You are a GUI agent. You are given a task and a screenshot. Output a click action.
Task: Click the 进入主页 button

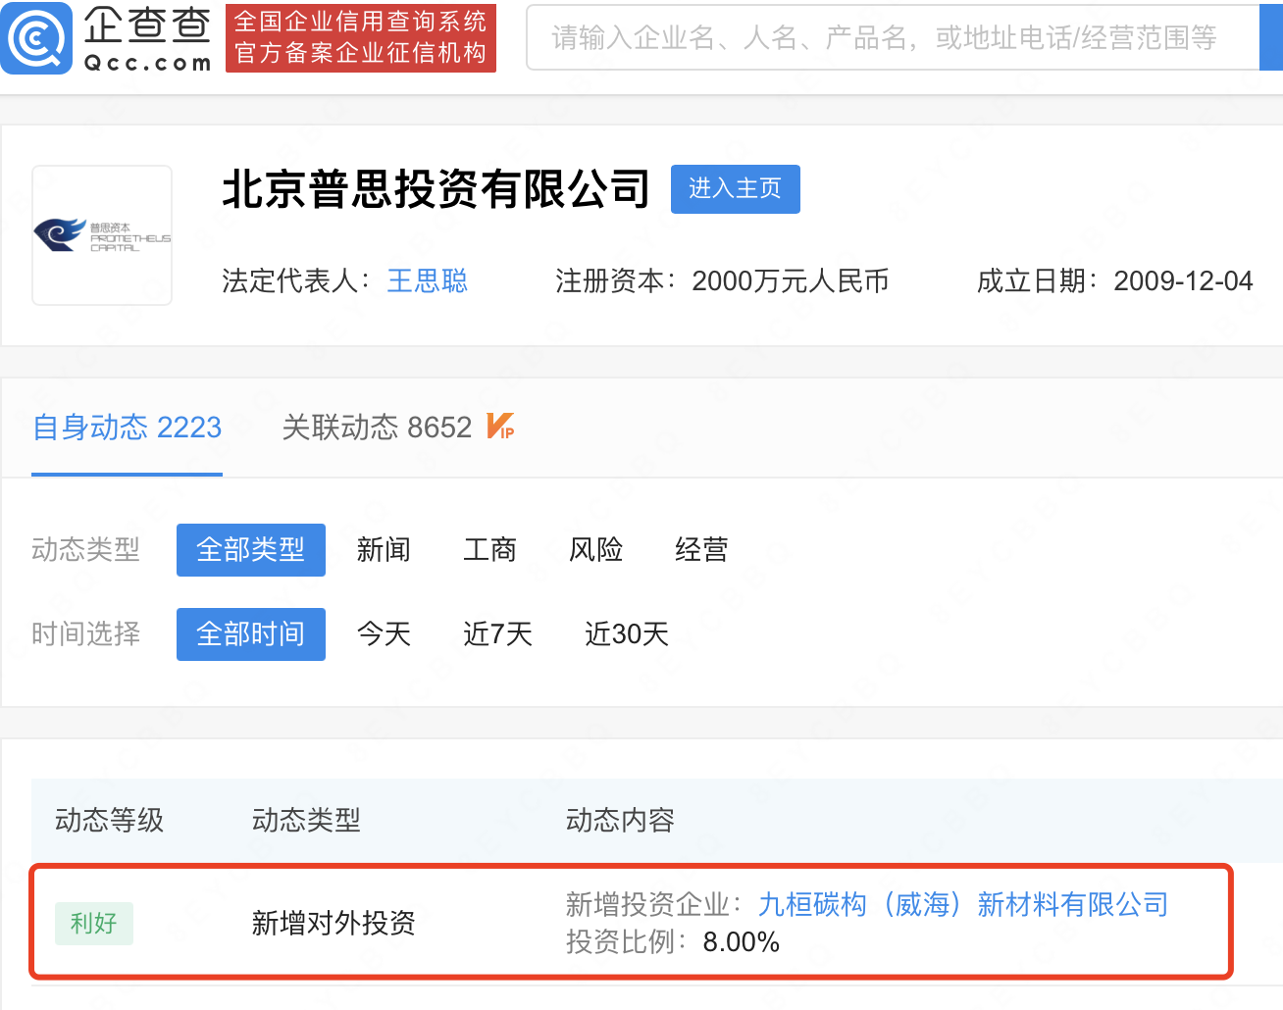pyautogui.click(x=736, y=189)
